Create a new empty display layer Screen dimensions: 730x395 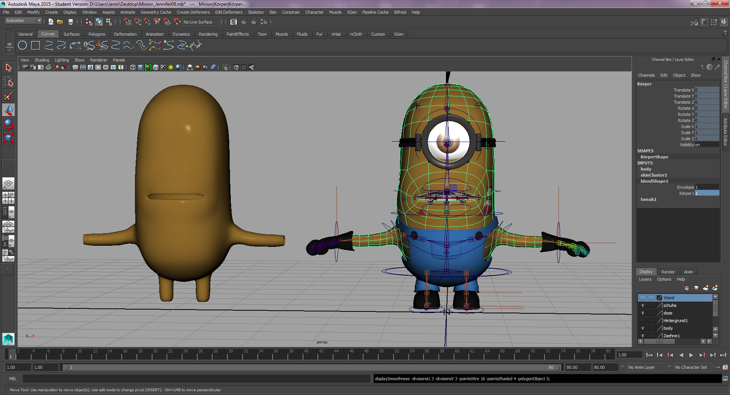pyautogui.click(x=706, y=288)
